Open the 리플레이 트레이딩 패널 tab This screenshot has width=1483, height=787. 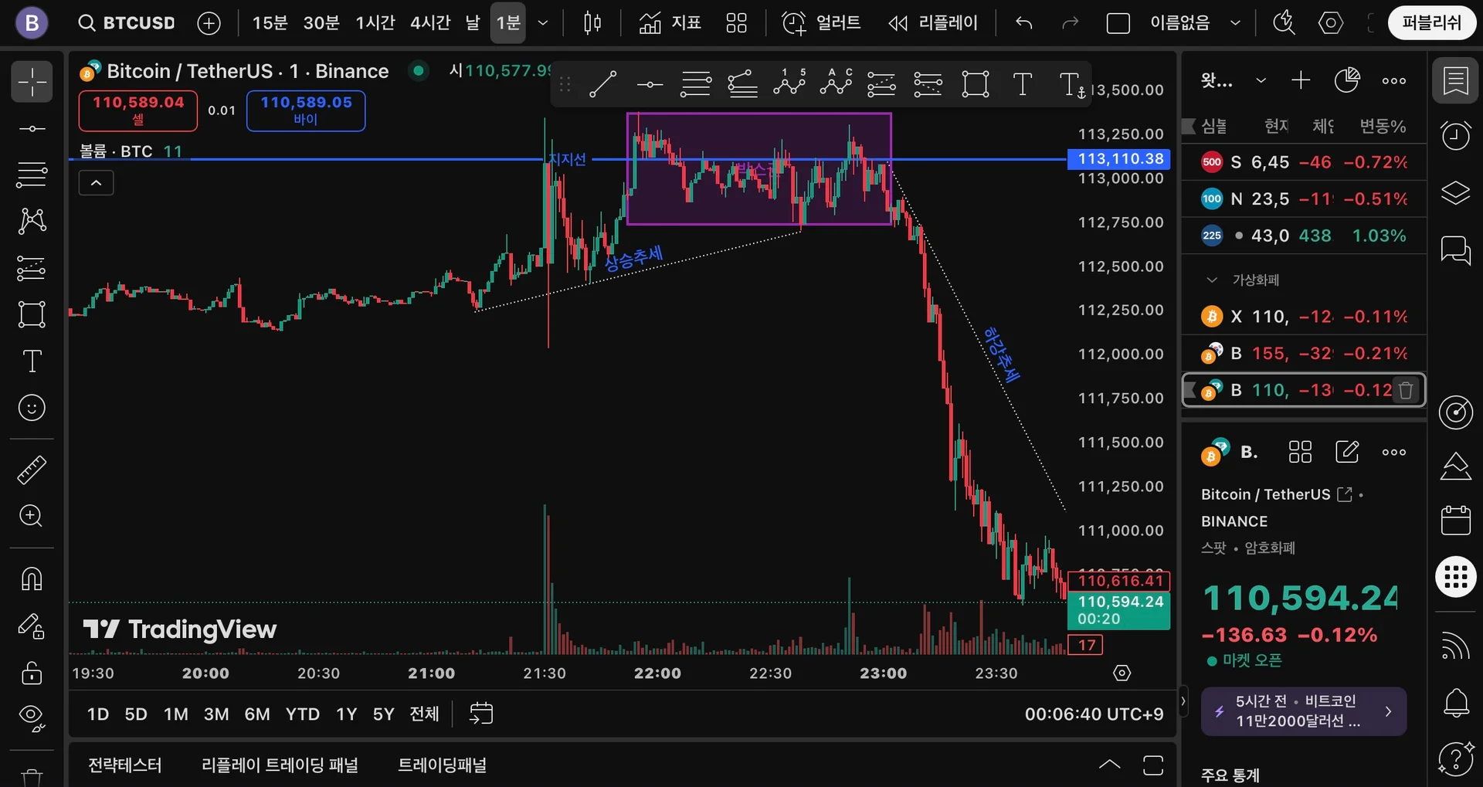tap(280, 765)
